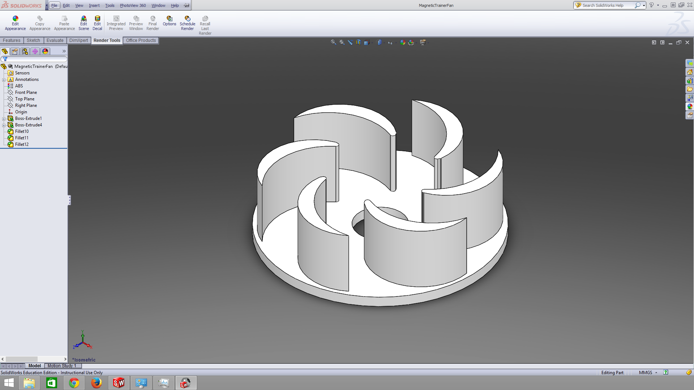Open PhotoView Options
This screenshot has width=694, height=390.
pos(169,21)
